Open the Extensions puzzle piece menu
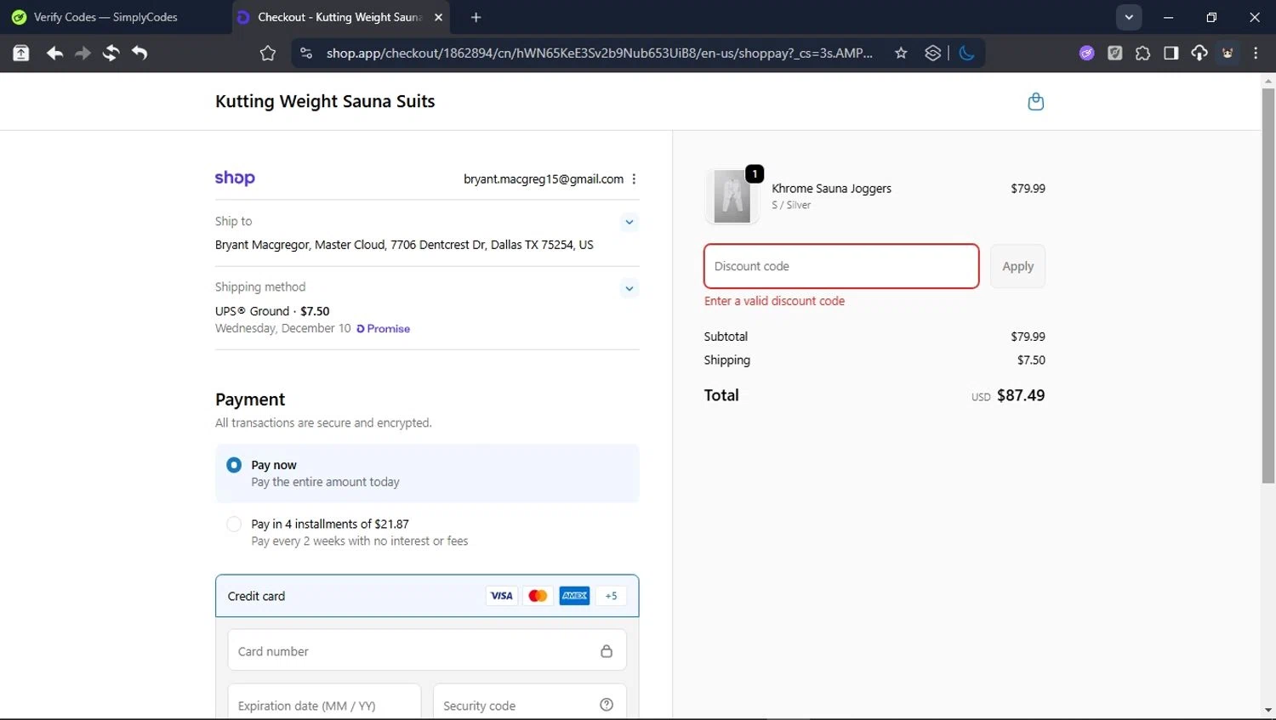Screen dimensions: 1276x720 pos(1142,53)
